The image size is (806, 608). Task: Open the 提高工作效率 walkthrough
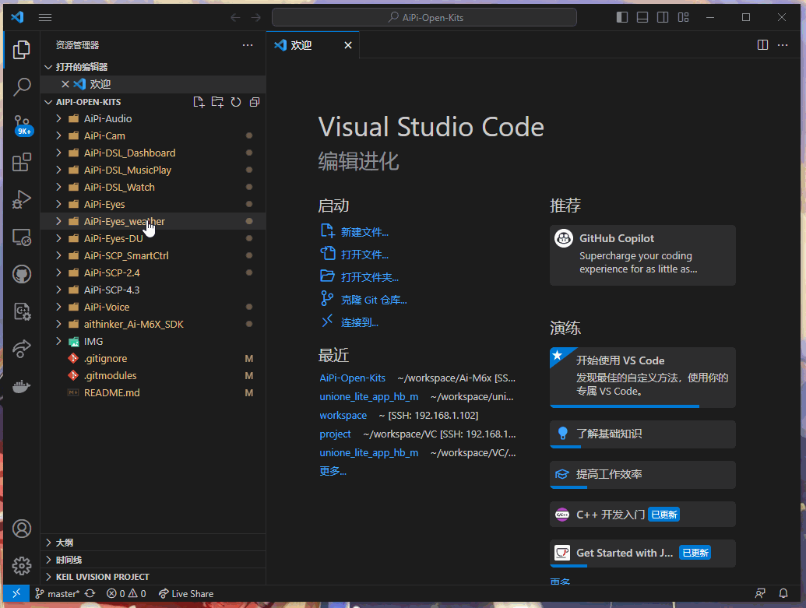[x=642, y=474]
